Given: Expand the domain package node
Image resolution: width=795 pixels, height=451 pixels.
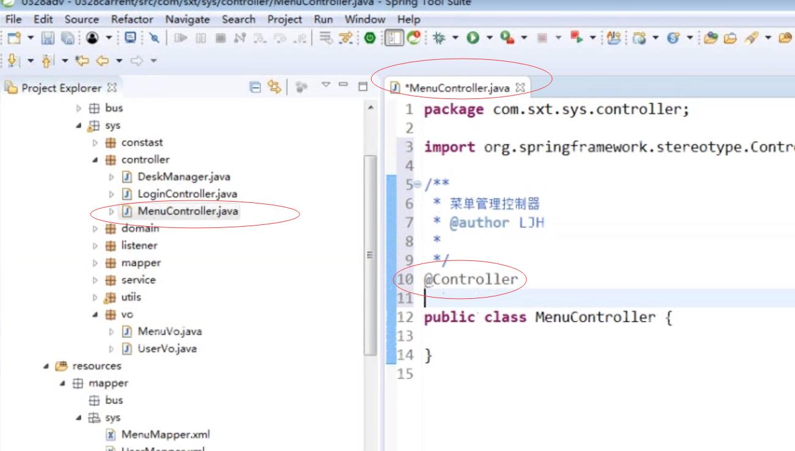Looking at the screenshot, I should (96, 229).
